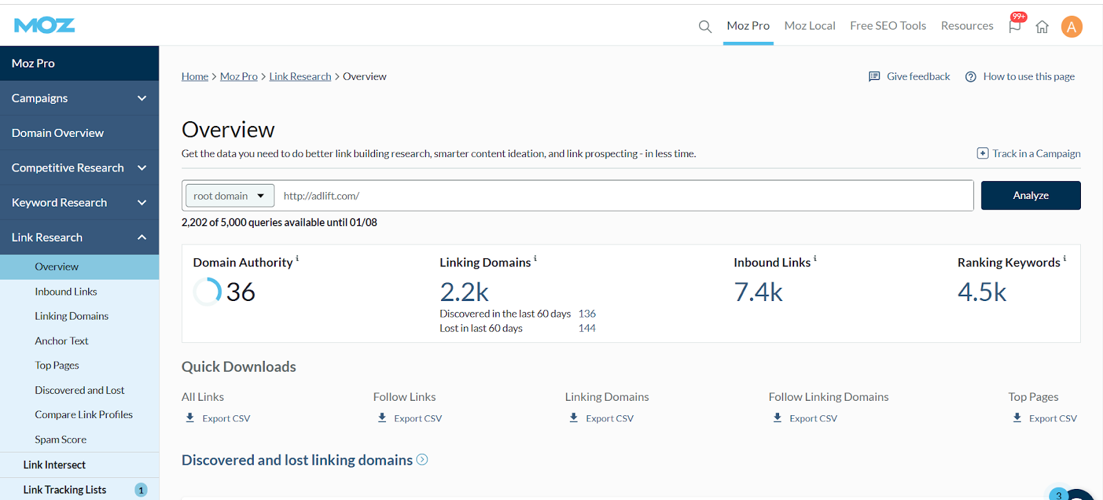Click Link Research breadcrumb link
1103x500 pixels.
click(300, 76)
